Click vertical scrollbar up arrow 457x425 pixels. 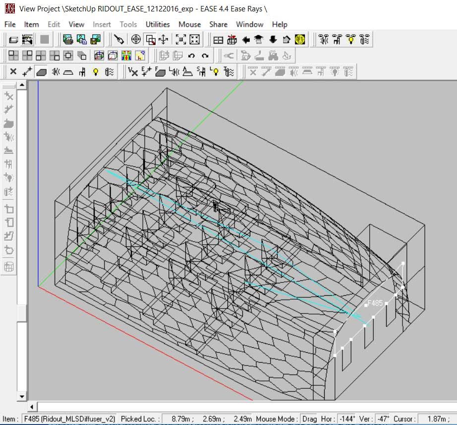[22, 85]
